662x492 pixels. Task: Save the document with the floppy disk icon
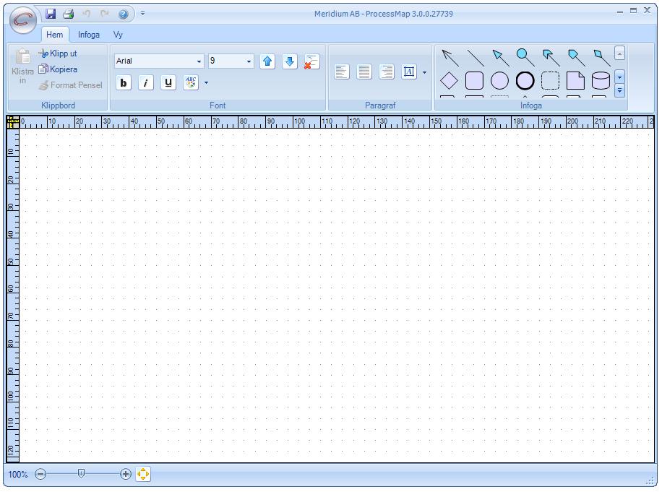click(51, 14)
